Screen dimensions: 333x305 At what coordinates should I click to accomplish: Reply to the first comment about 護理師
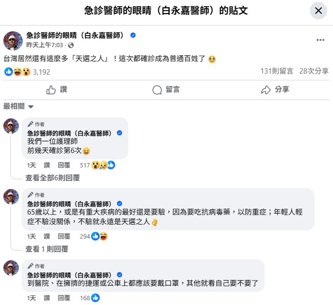coord(64,165)
